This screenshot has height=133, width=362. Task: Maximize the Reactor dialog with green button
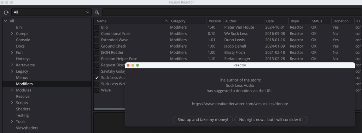click(x=138, y=65)
